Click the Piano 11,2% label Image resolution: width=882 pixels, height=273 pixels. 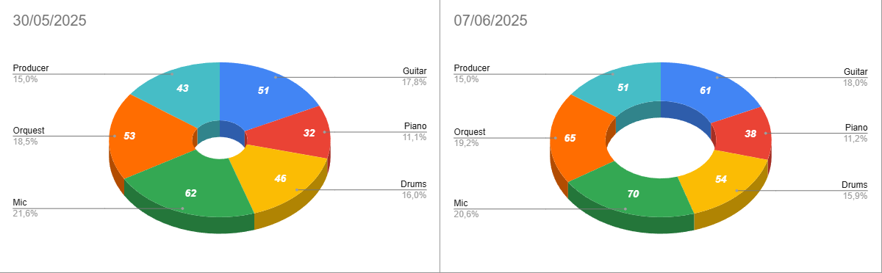(856, 132)
